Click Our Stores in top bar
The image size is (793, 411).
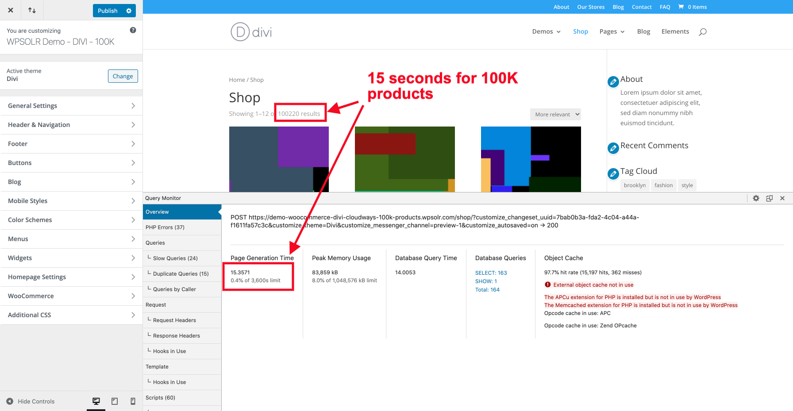tap(591, 7)
